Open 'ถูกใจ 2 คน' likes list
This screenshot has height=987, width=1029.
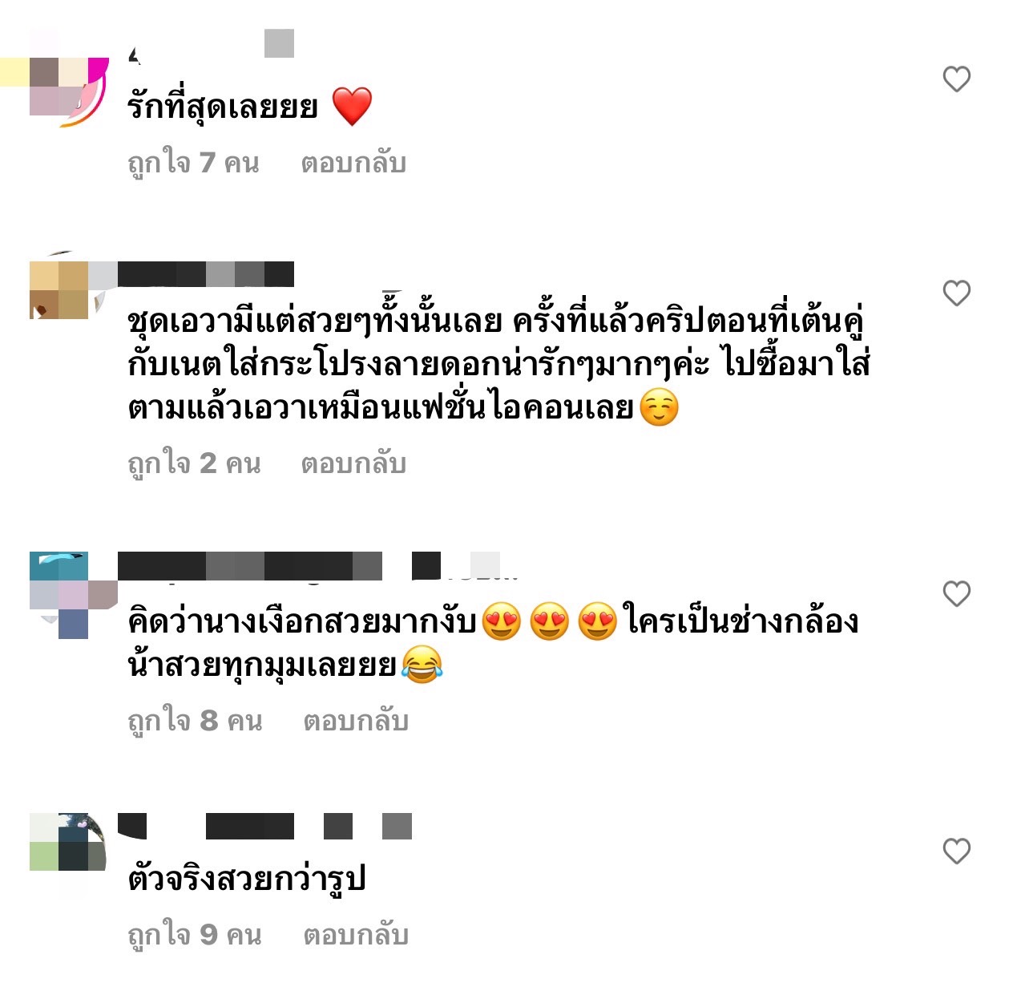click(194, 464)
